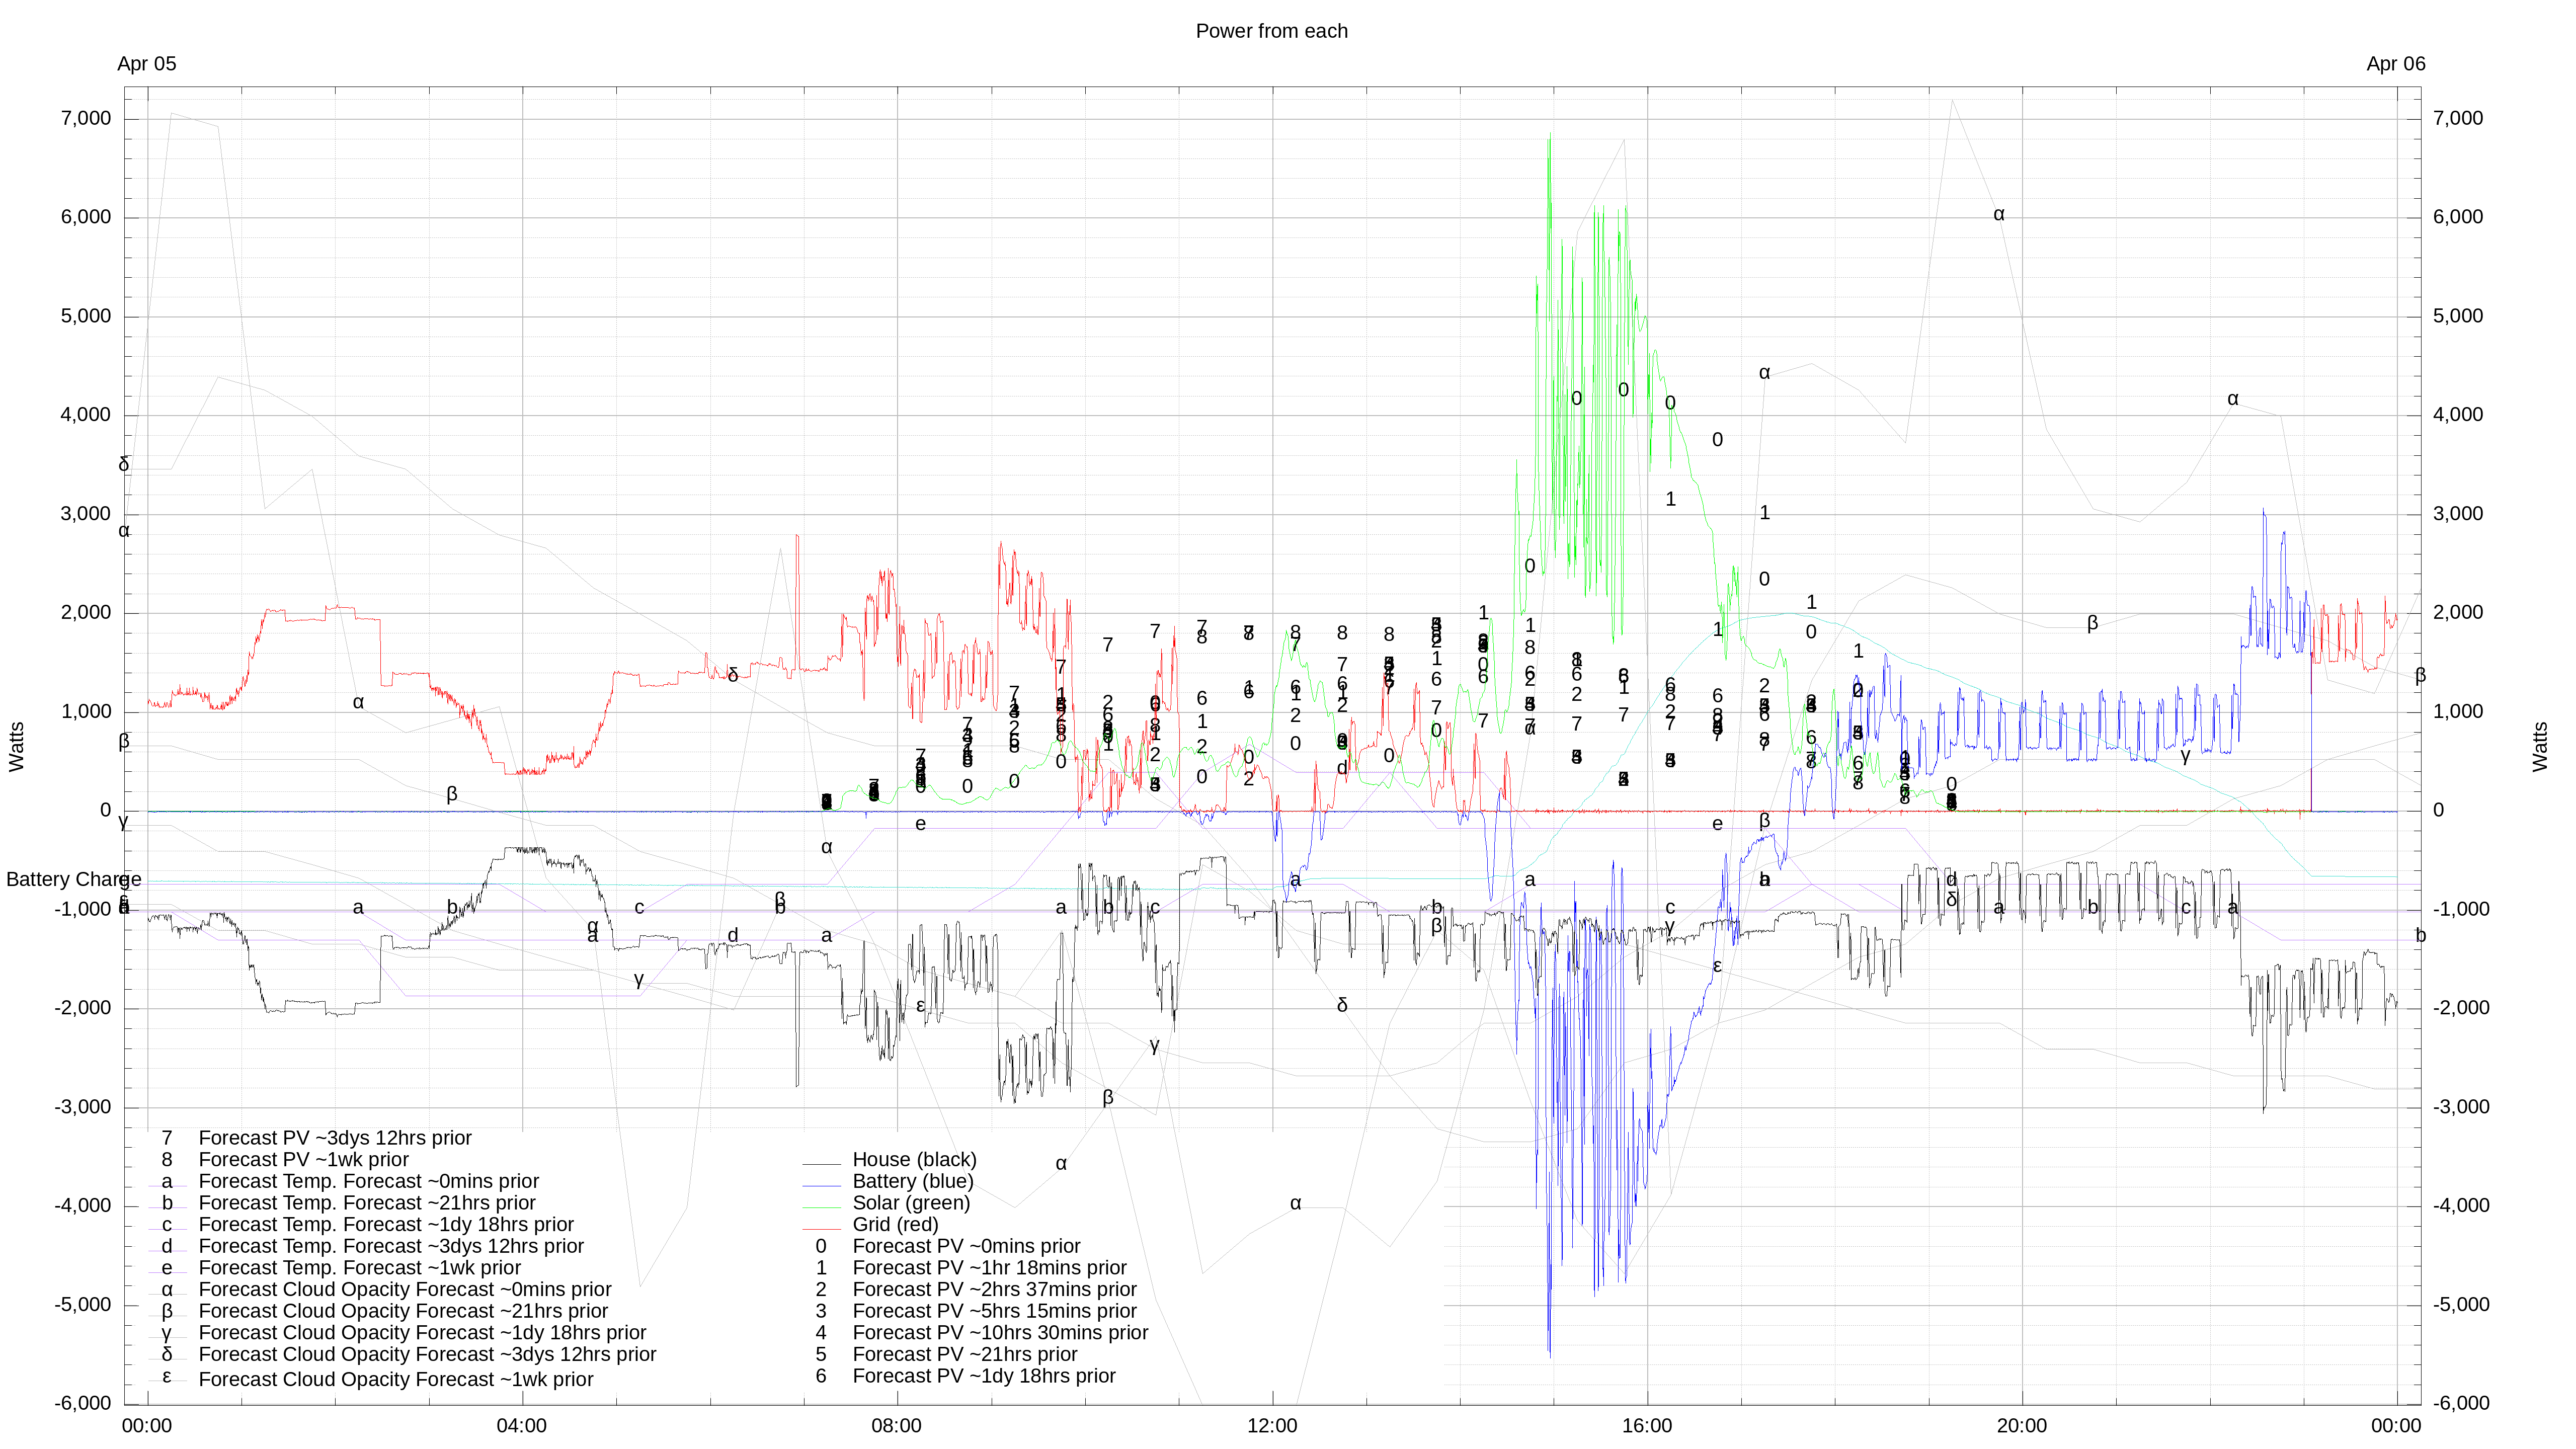
Task: Click the 'Battery Charge' axis label
Action: (x=73, y=879)
